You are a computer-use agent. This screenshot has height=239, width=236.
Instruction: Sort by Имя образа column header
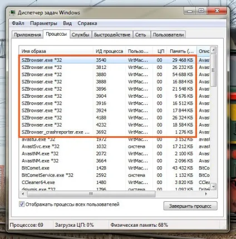(56, 51)
